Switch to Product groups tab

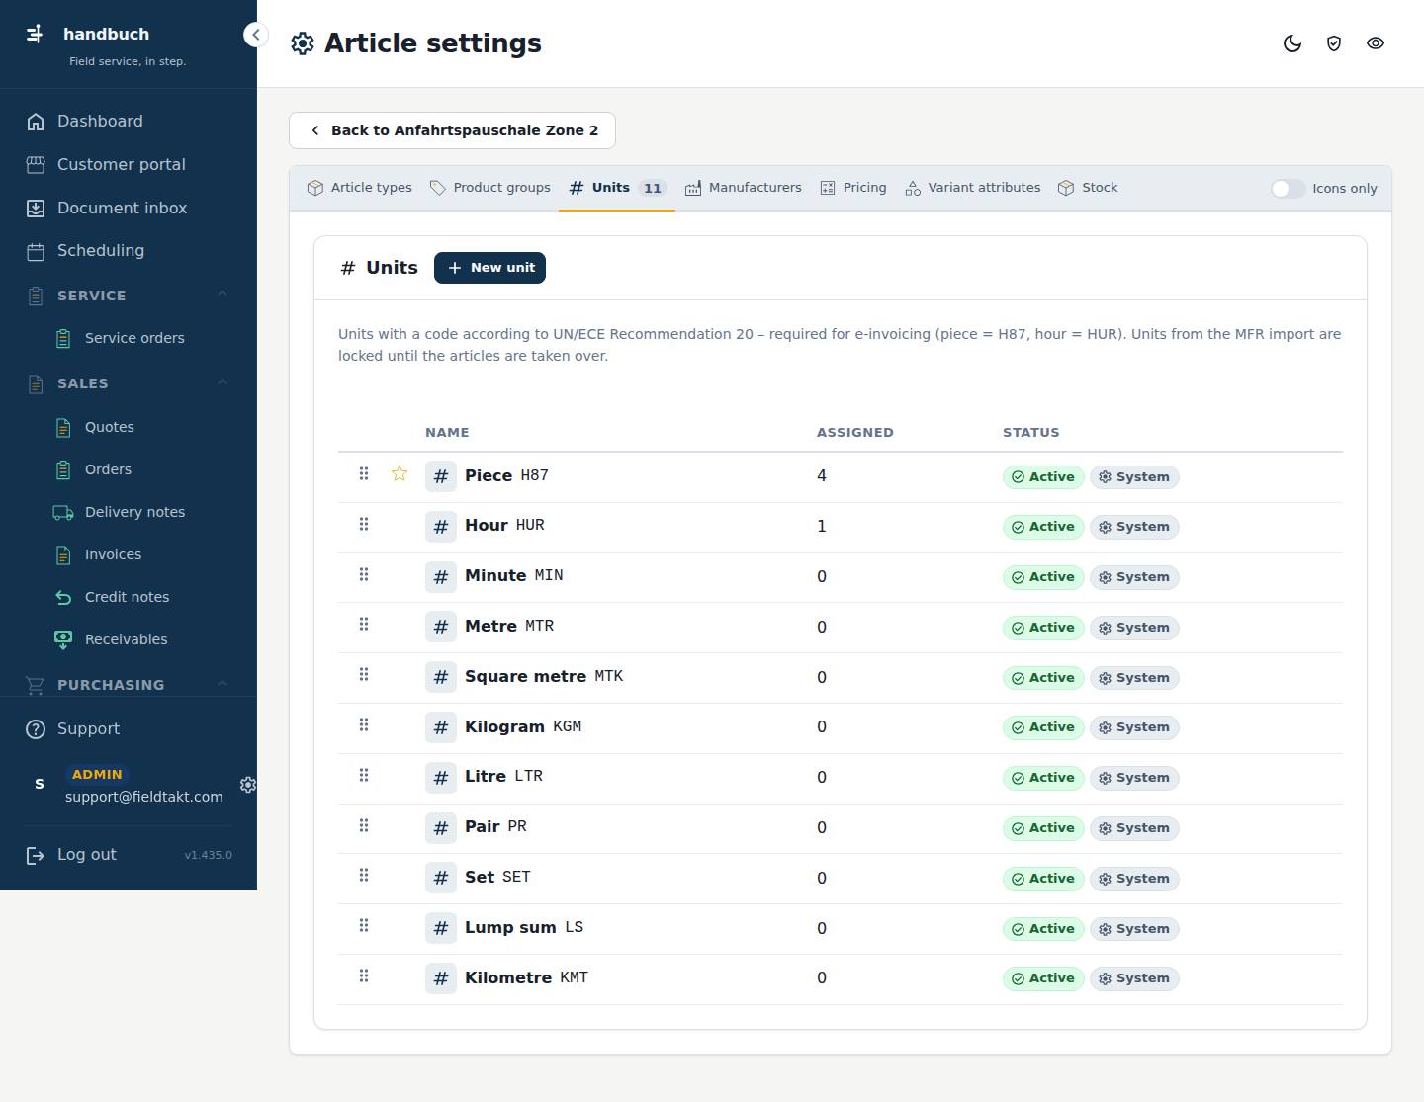click(490, 188)
